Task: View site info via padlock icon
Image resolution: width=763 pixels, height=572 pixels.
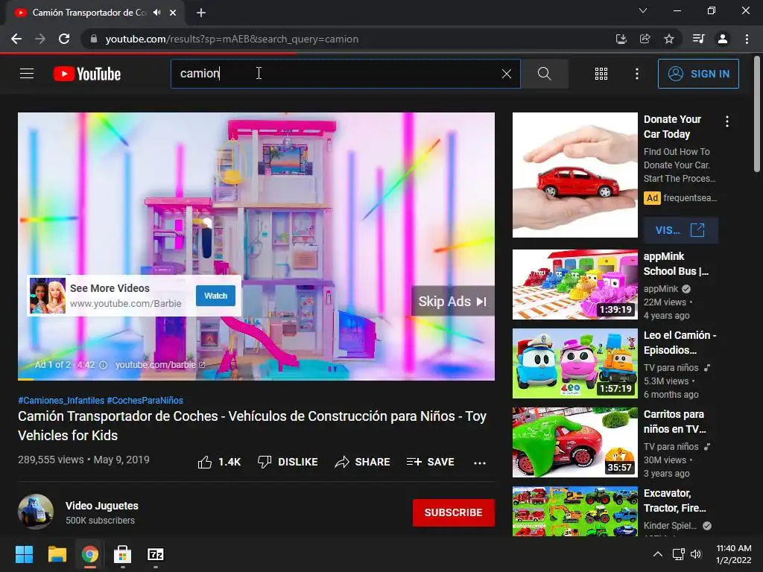Action: coord(94,39)
